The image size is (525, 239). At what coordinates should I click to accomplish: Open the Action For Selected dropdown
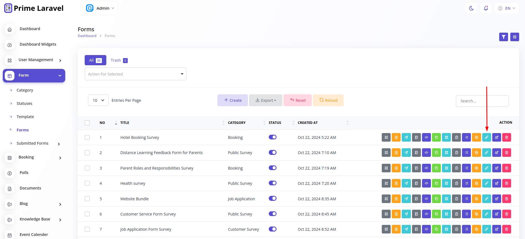(135, 74)
